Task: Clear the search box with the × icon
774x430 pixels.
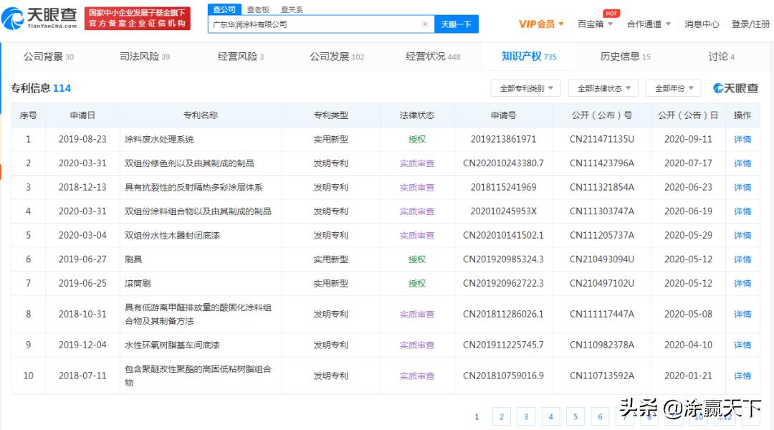Action: click(425, 24)
